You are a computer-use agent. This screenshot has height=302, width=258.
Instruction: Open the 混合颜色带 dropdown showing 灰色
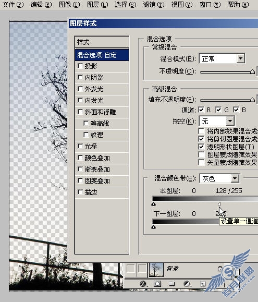pyautogui.click(x=219, y=178)
